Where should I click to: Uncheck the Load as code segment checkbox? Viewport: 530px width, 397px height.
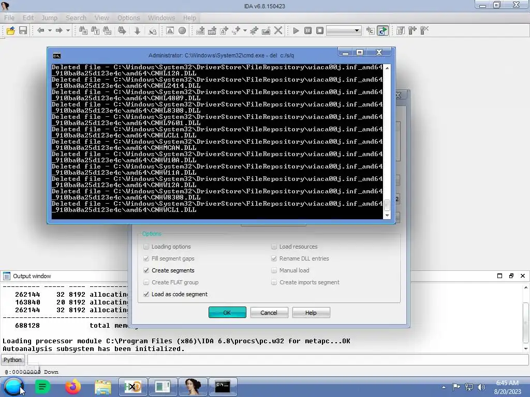point(146,294)
